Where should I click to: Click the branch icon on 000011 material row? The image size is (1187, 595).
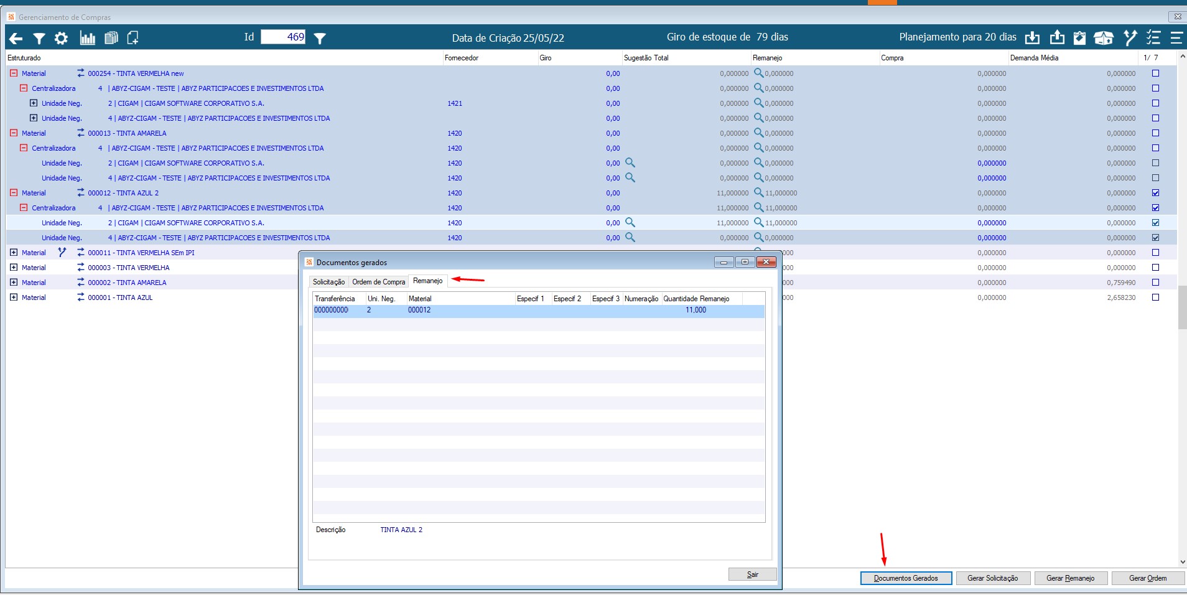pyautogui.click(x=62, y=252)
